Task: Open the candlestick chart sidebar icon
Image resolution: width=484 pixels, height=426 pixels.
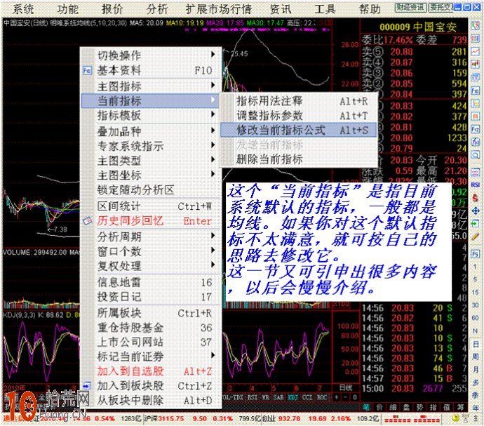Action: tap(475, 65)
